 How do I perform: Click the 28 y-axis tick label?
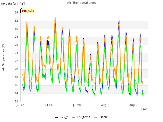(x=16, y=37)
